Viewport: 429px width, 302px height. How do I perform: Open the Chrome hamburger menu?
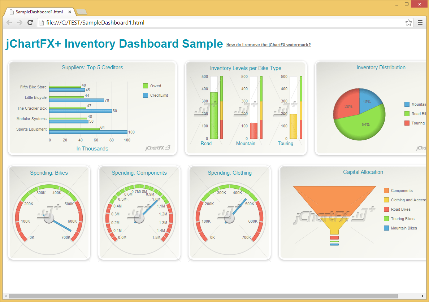(x=420, y=23)
